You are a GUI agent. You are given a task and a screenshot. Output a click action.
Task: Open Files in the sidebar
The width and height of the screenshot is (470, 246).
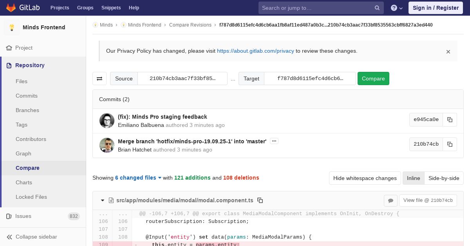[x=22, y=81]
